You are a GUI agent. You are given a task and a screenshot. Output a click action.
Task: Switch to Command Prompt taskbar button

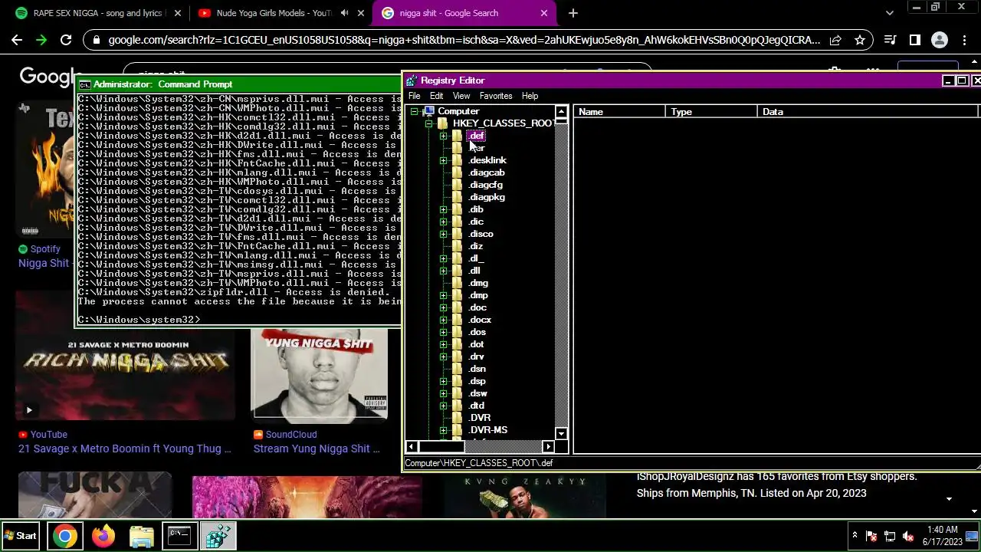pyautogui.click(x=179, y=536)
